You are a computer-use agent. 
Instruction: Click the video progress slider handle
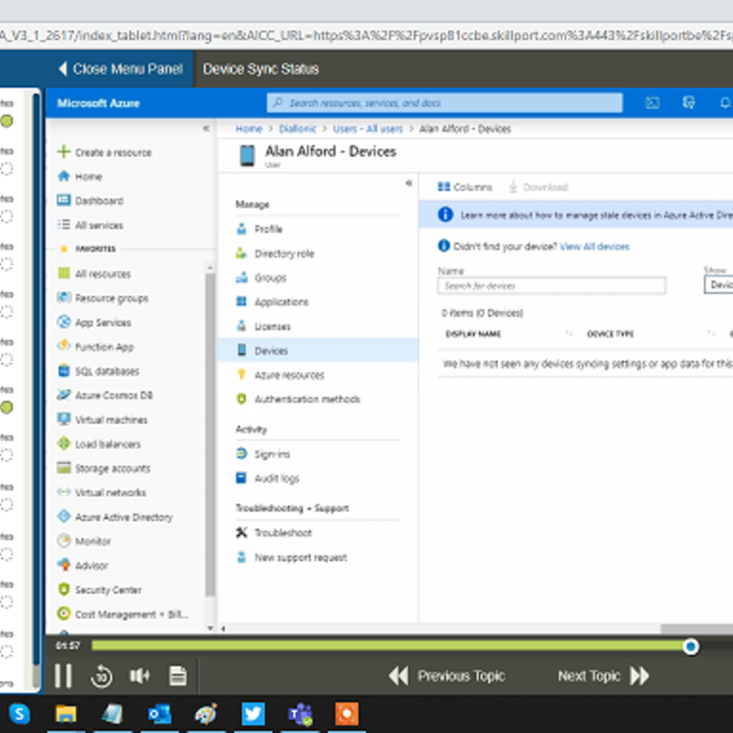tap(691, 647)
